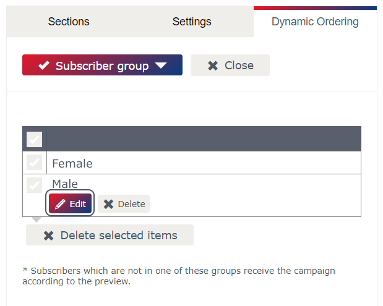Open the Settings tab
383x306 pixels.
pyautogui.click(x=192, y=22)
